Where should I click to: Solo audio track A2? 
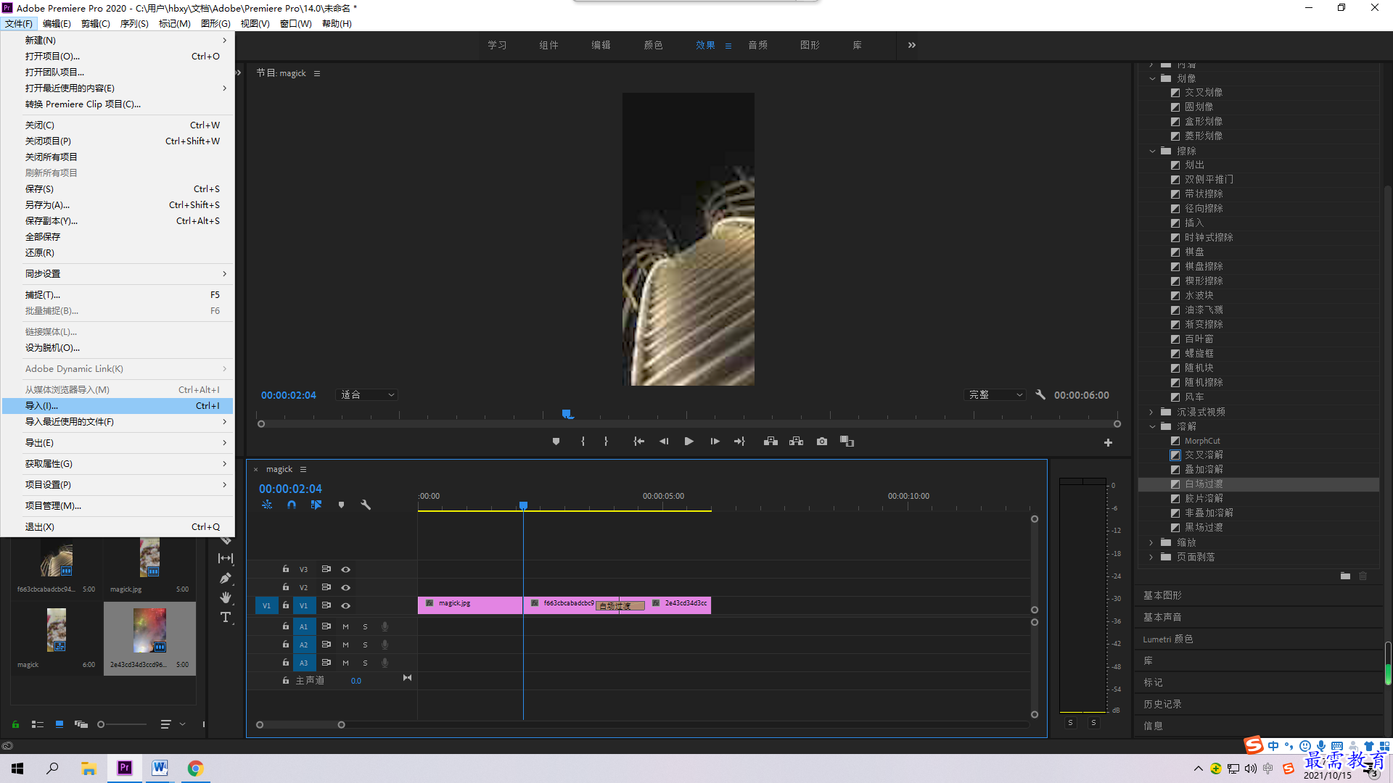click(365, 645)
